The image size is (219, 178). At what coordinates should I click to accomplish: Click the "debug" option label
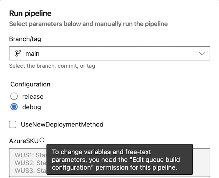[x=31, y=107]
